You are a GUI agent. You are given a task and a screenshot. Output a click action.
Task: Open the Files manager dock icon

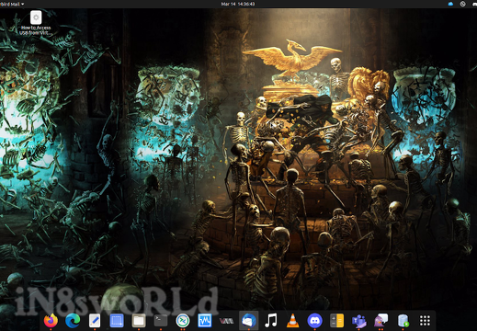139,321
